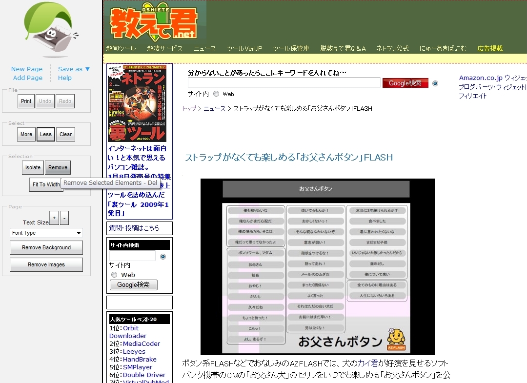Screen dimensions: 527x383
Task: Open the Help link
Action: 65,78
